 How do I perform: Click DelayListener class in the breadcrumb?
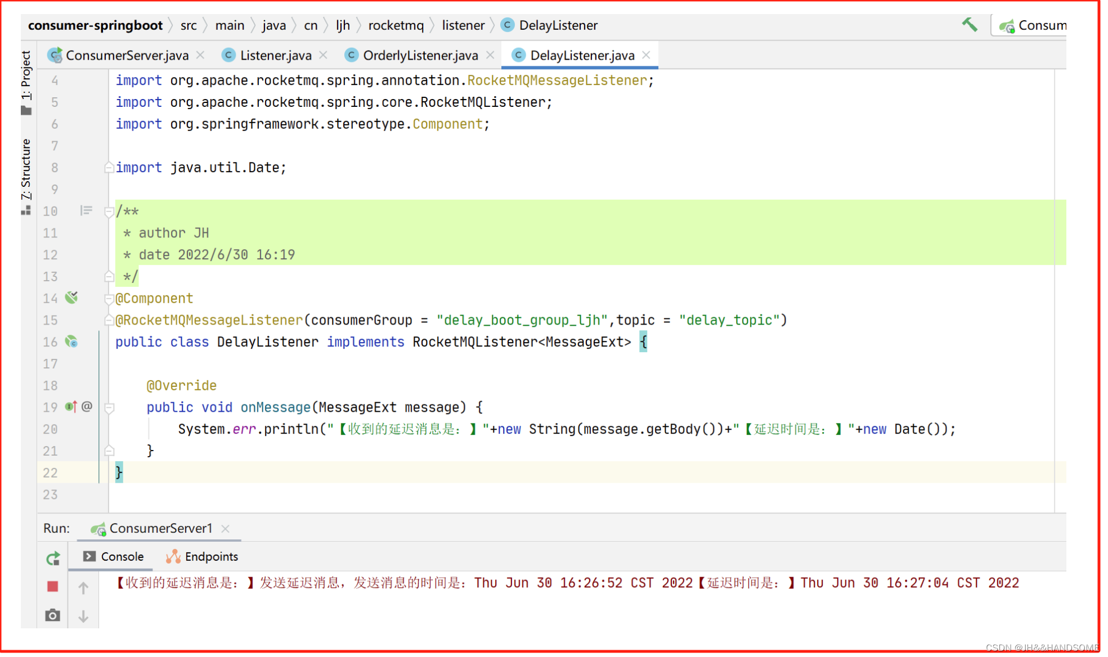coord(549,25)
